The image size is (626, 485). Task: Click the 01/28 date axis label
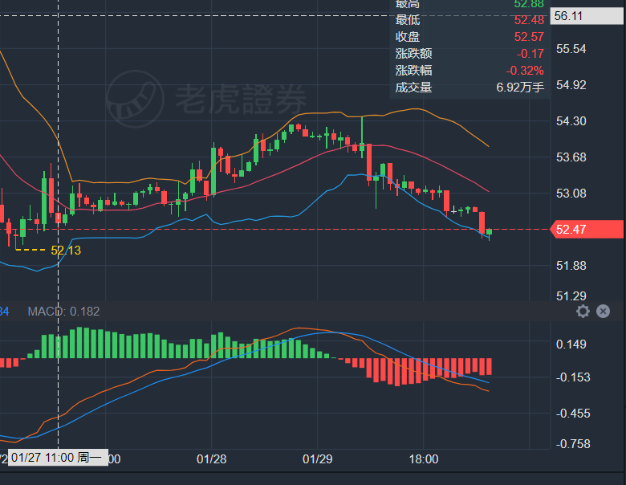point(212,459)
